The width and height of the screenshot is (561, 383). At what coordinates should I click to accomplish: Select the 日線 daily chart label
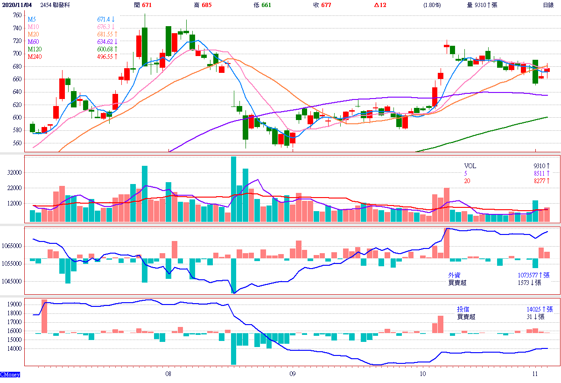(x=548, y=5)
